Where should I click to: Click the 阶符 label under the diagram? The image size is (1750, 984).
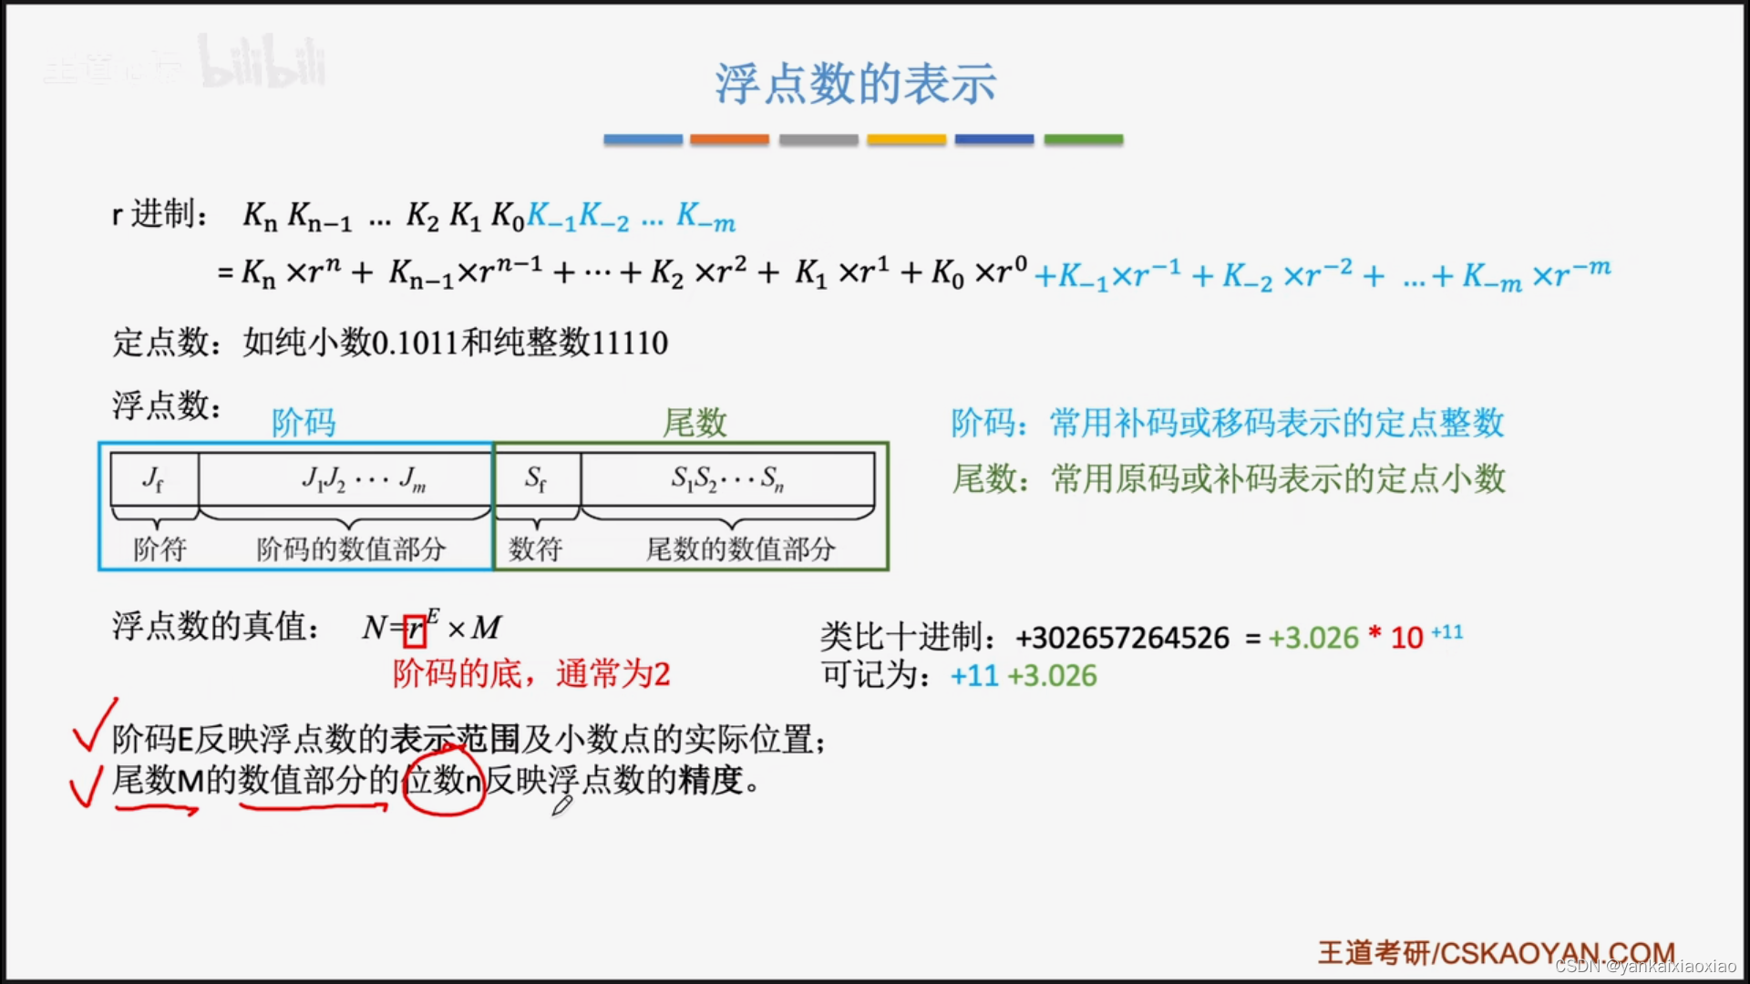click(x=160, y=548)
